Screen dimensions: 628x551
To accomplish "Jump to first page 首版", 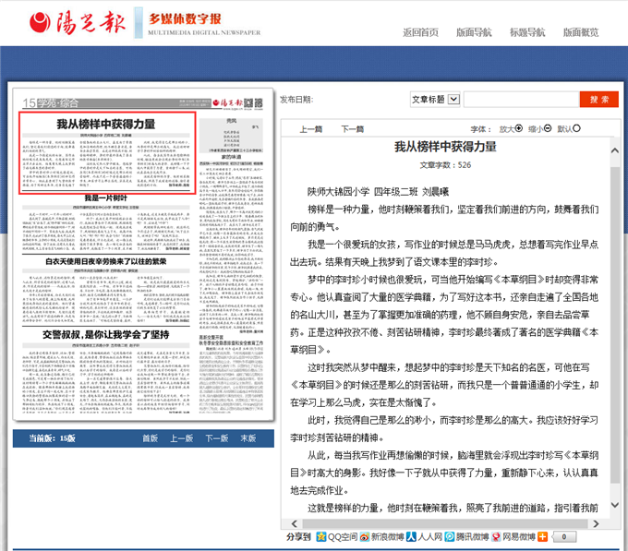I will tap(151, 438).
